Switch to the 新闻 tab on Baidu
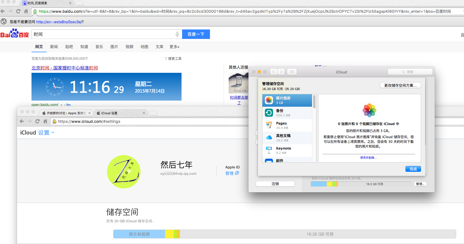The height and width of the screenshot is (244, 464). [x=54, y=47]
